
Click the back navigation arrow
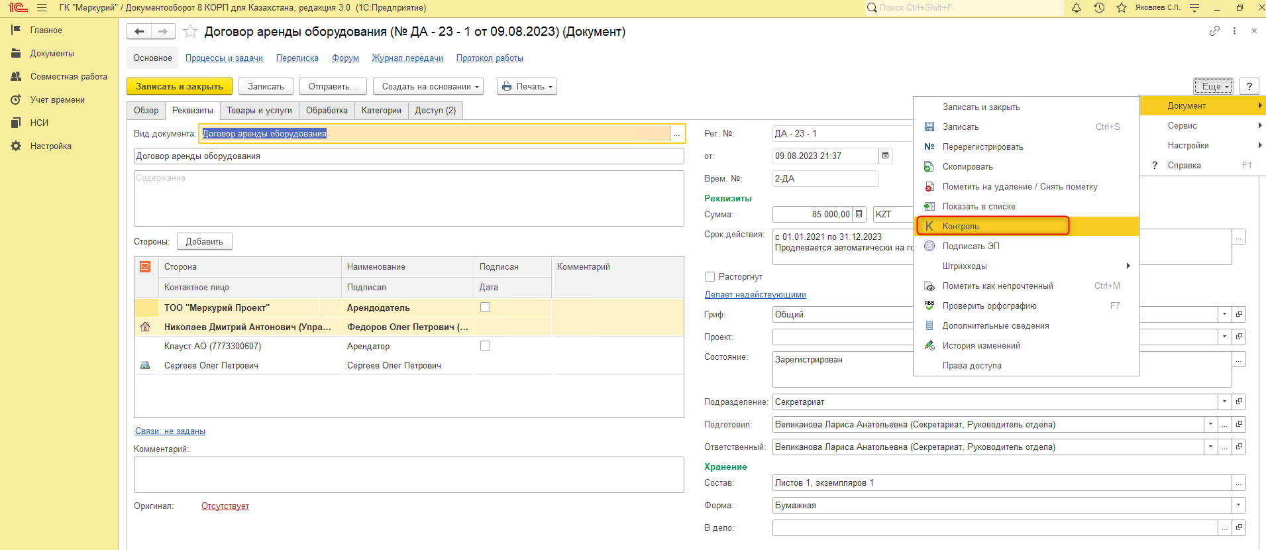(x=139, y=31)
